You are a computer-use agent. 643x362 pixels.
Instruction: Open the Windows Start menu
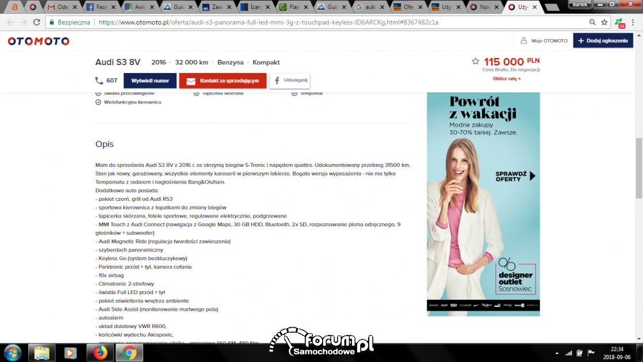13,353
